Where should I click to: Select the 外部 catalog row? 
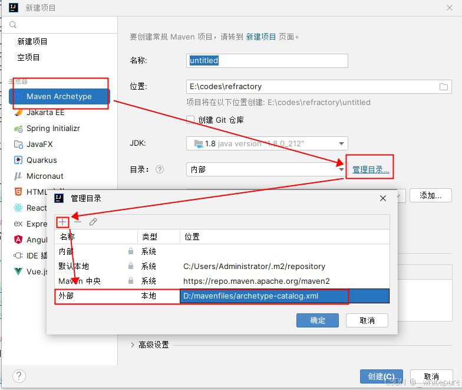point(222,296)
